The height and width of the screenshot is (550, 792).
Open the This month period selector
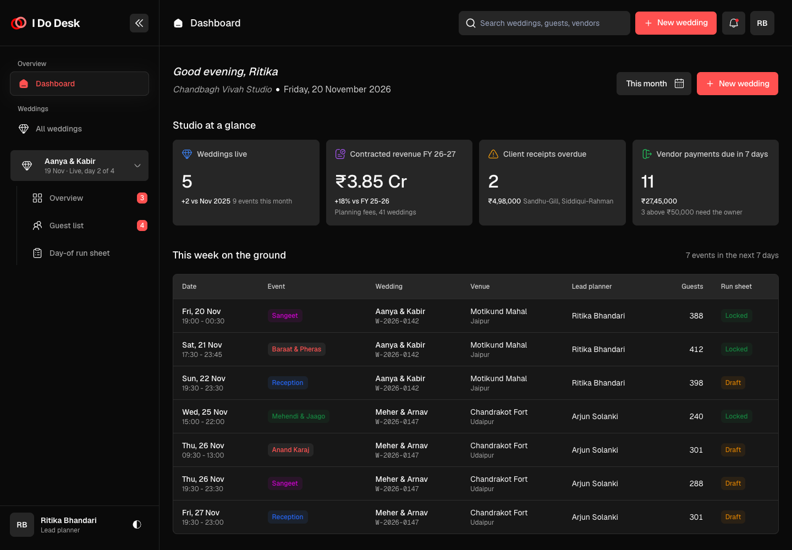654,84
